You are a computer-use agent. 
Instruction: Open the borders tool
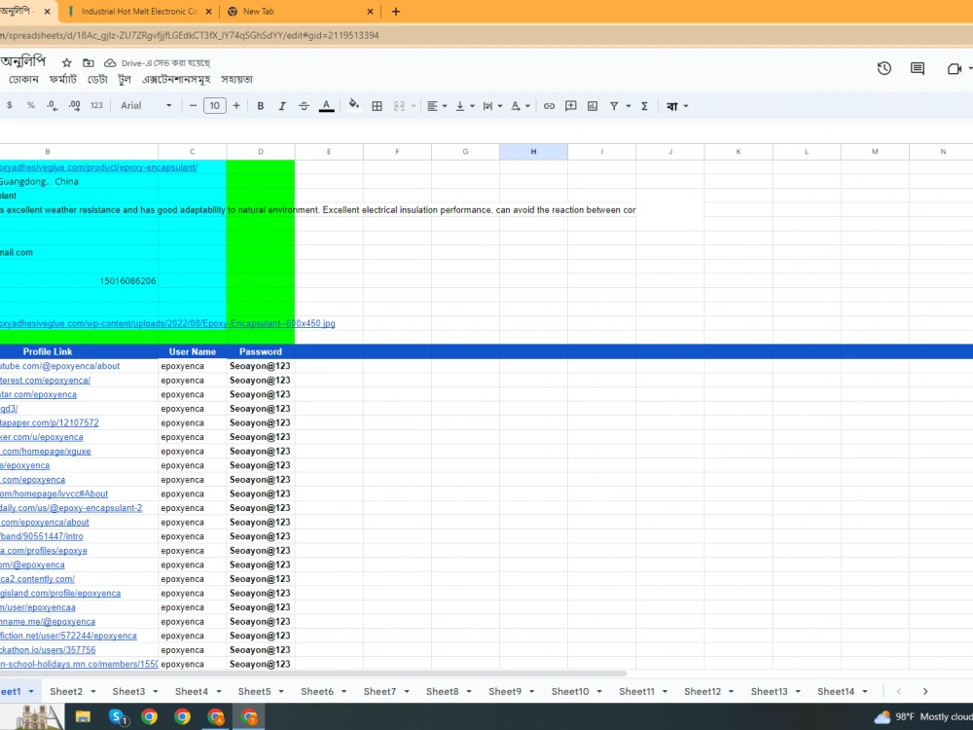(377, 105)
